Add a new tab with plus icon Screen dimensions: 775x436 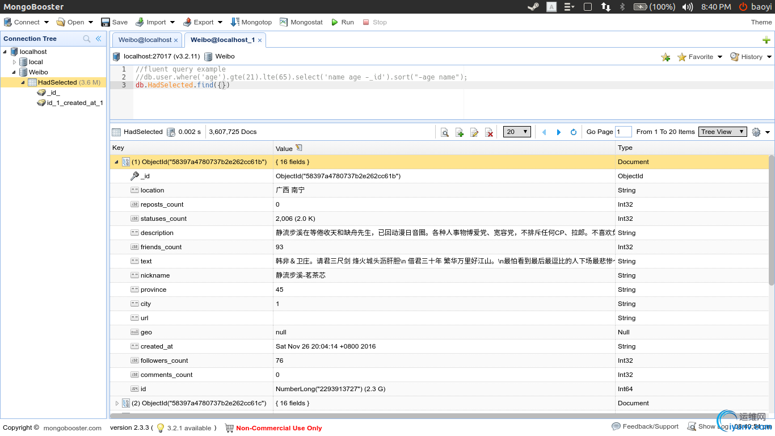[x=766, y=40]
